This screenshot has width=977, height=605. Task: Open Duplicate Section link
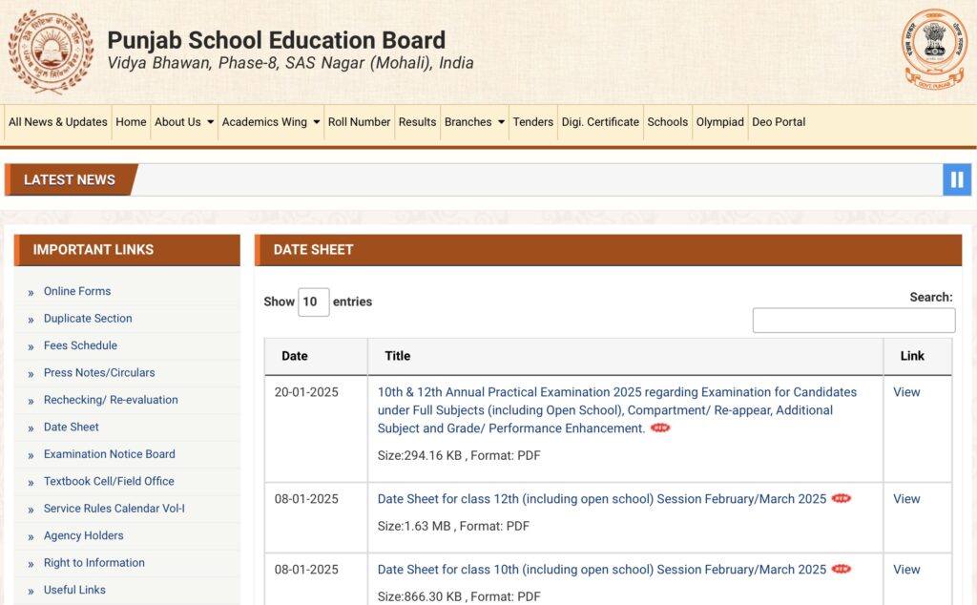[x=88, y=319]
